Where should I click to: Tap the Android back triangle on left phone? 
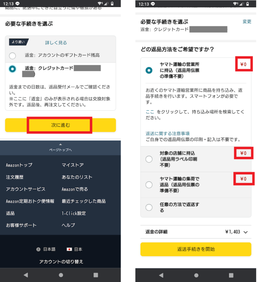pyautogui.click(x=26, y=275)
